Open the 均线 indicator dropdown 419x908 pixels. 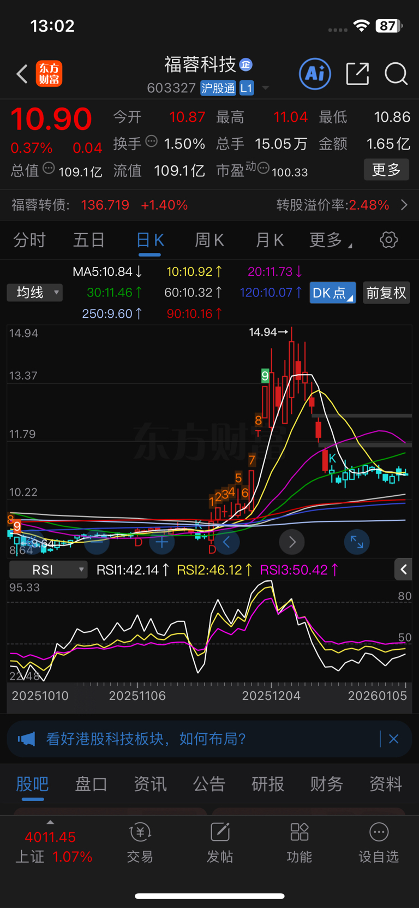tap(35, 293)
